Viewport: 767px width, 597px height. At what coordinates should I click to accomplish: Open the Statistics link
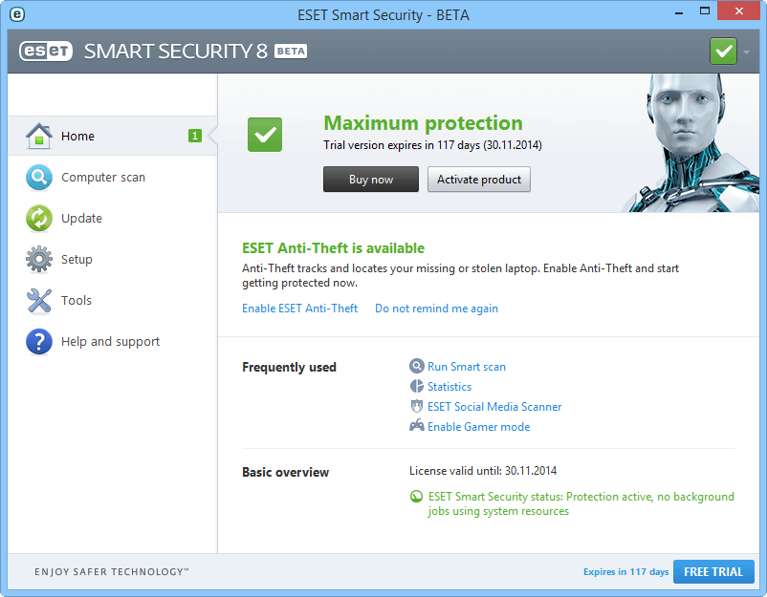pos(449,387)
